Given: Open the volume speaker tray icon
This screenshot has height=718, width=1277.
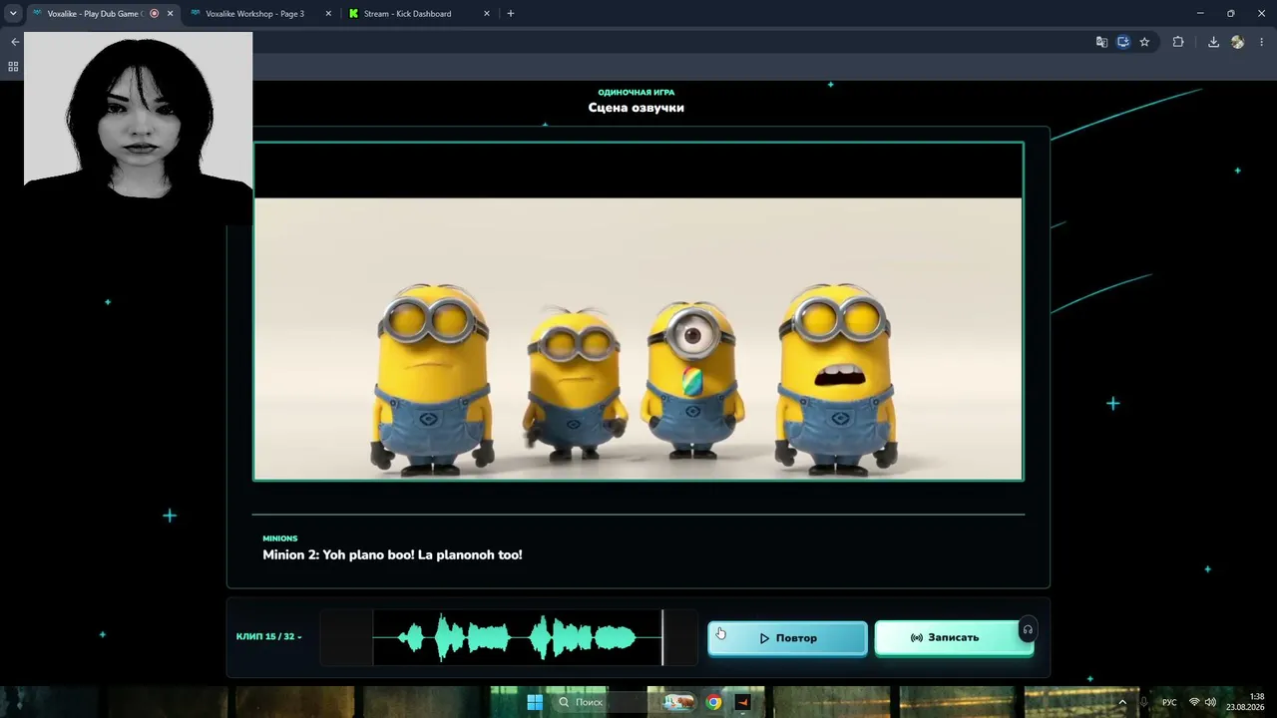Looking at the screenshot, I should [x=1211, y=702].
